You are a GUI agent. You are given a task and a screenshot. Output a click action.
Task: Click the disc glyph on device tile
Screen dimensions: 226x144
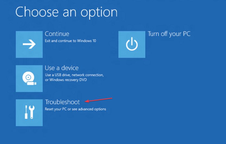coord(28,77)
